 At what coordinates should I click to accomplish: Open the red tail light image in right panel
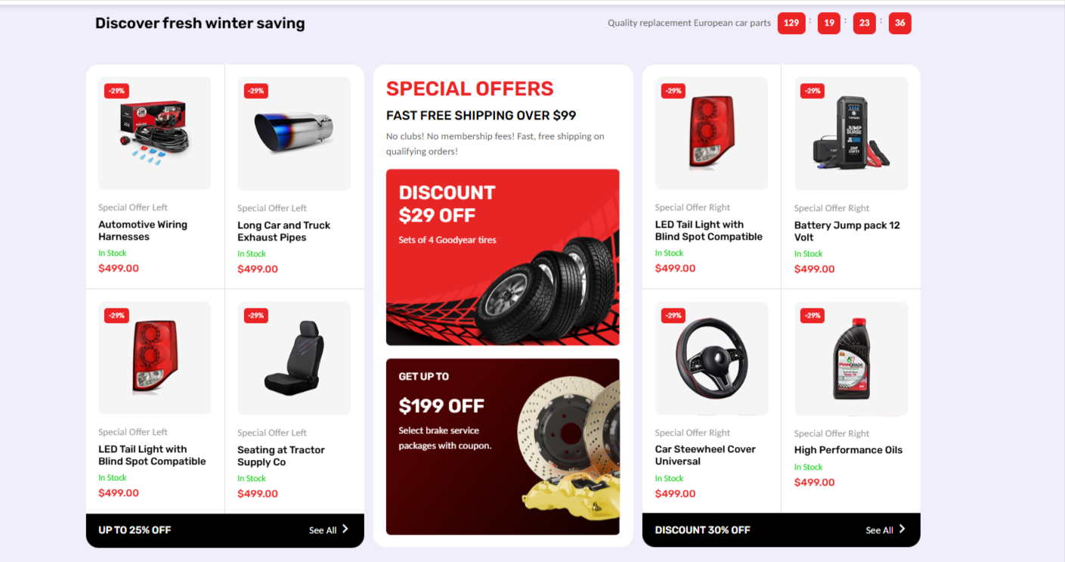pyautogui.click(x=711, y=133)
